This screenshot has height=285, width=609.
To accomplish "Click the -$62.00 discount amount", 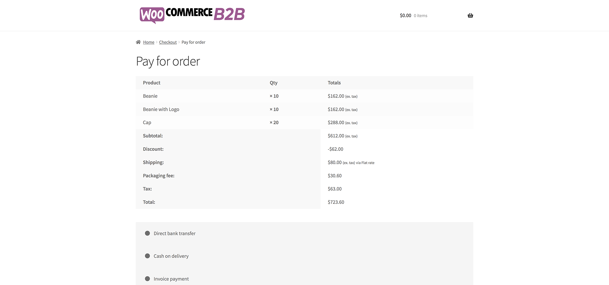I will tap(335, 149).
